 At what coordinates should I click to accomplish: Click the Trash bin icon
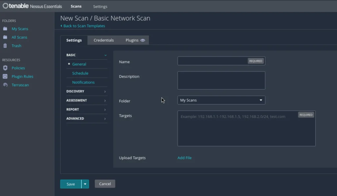click(x=5, y=46)
